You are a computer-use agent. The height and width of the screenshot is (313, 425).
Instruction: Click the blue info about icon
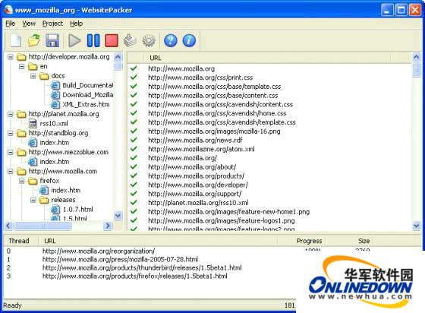click(x=189, y=41)
